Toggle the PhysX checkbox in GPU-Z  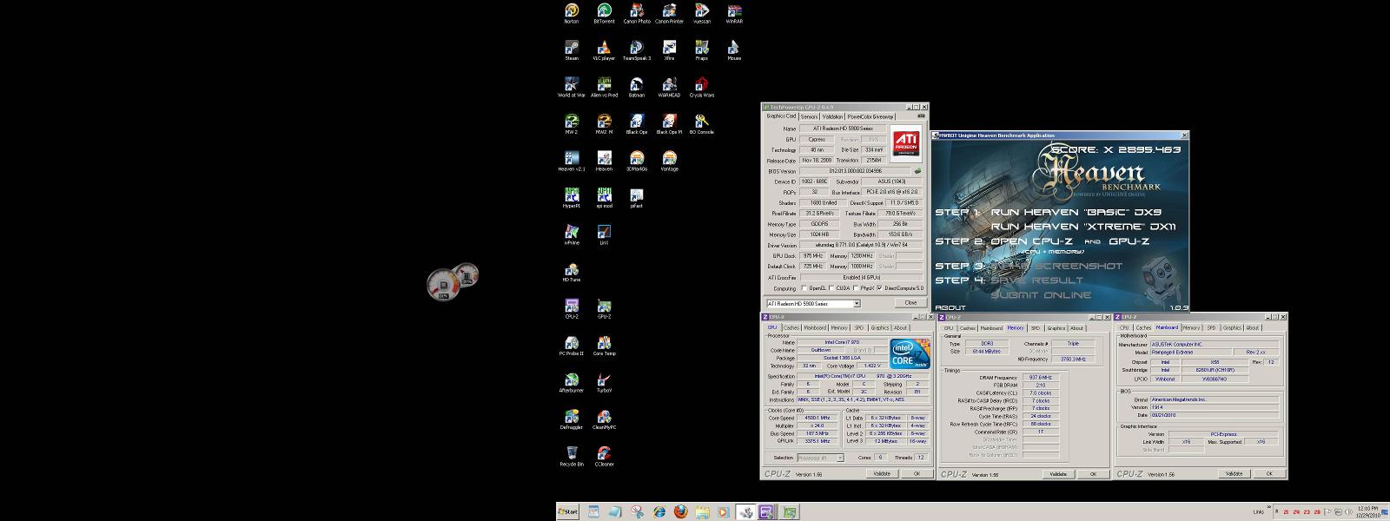(856, 288)
